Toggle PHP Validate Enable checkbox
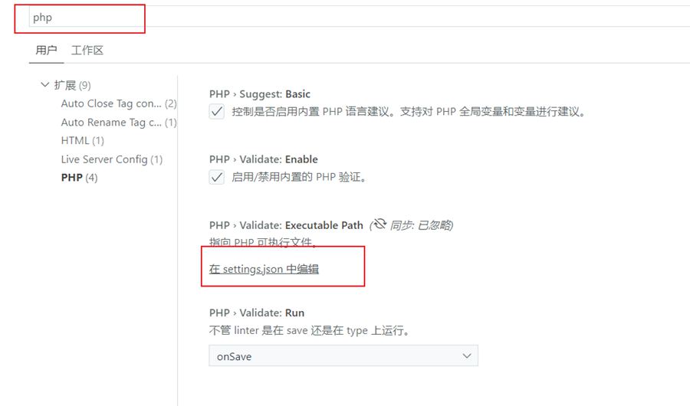690x406 pixels. (x=216, y=177)
